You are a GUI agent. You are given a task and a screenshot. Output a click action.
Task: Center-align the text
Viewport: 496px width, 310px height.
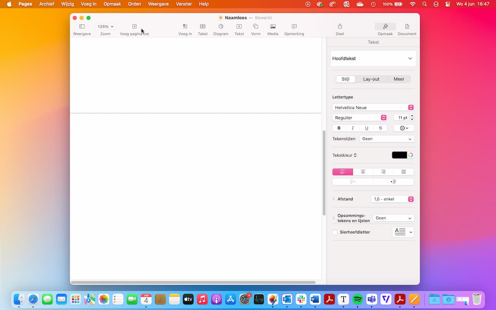pyautogui.click(x=363, y=172)
